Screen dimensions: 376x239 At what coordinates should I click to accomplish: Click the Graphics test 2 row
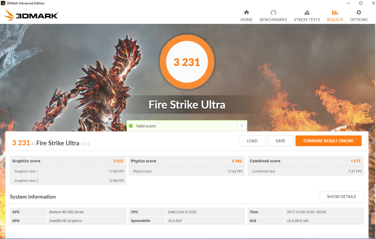(x=68, y=181)
